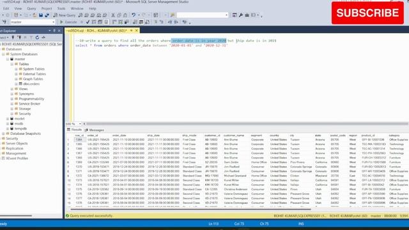The height and width of the screenshot is (230, 409).
Task: Click the ship_date column header
Action: [153, 135]
